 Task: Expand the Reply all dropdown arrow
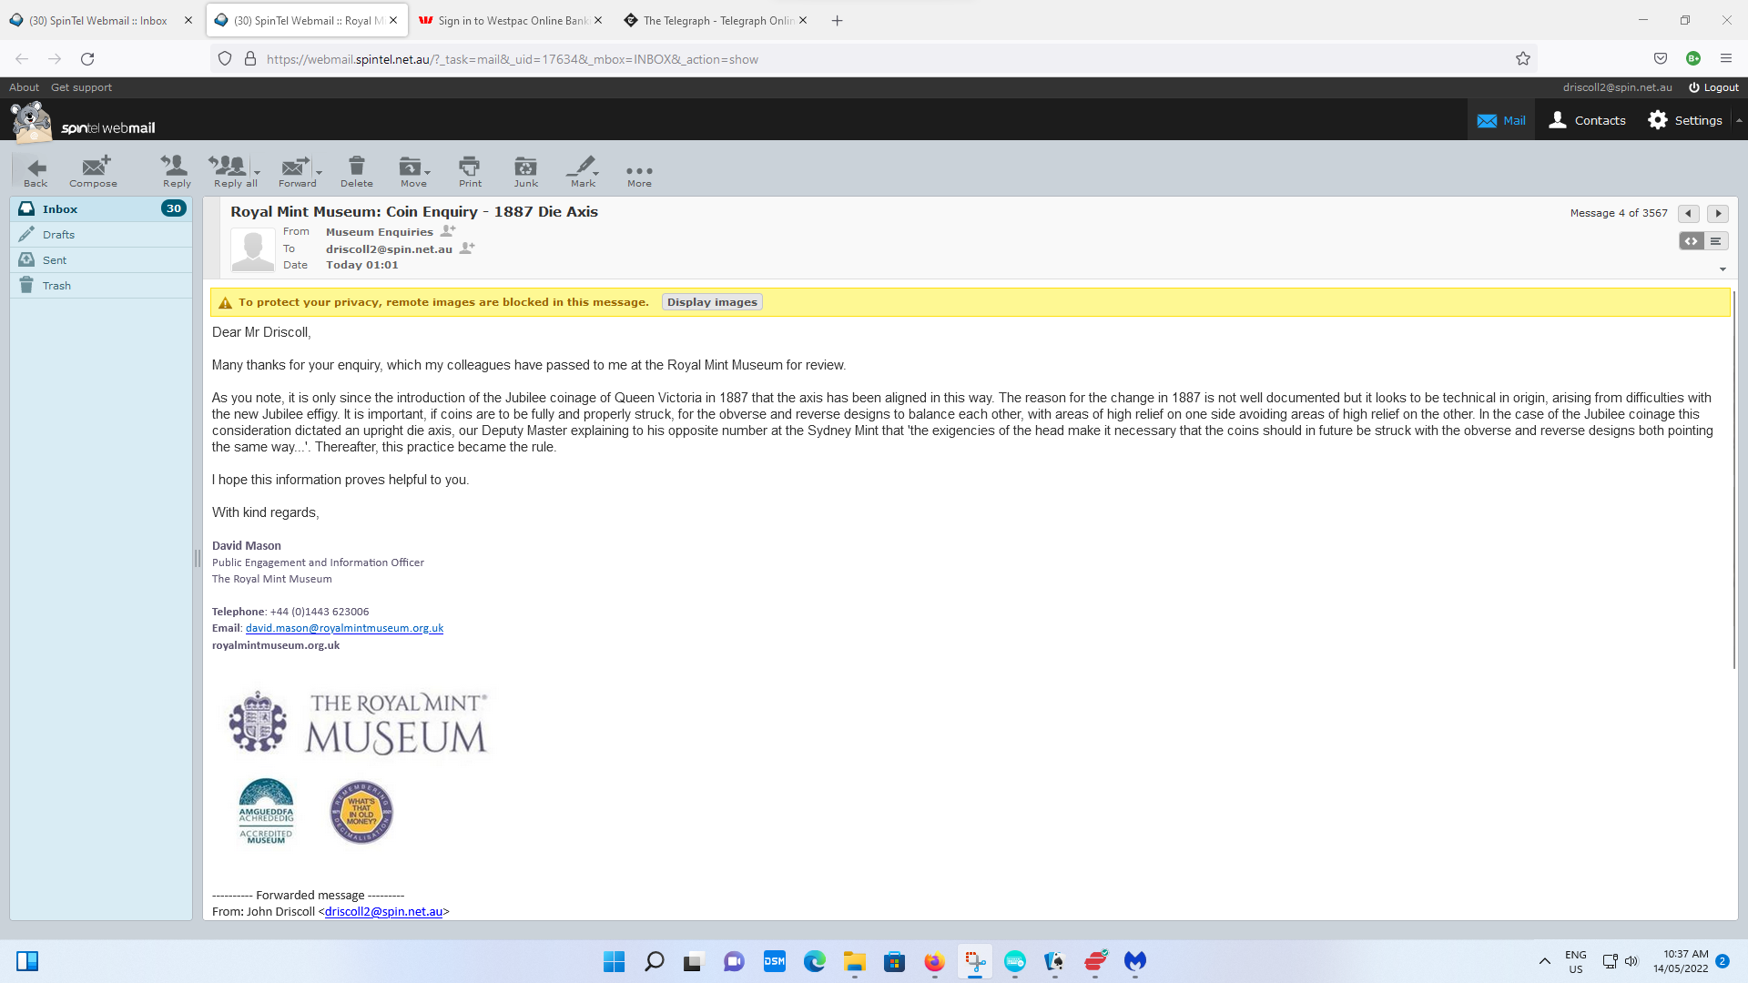pyautogui.click(x=258, y=172)
